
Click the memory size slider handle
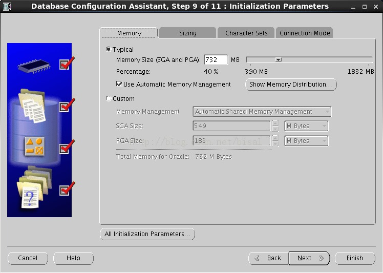coord(278,60)
